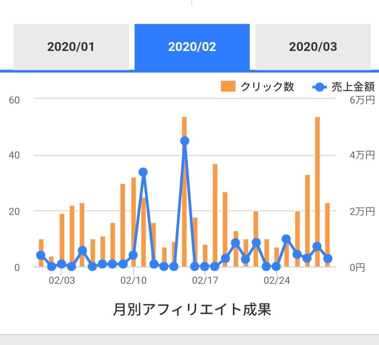
Task: Click the 02/10 x-axis date label
Action: tap(133, 281)
